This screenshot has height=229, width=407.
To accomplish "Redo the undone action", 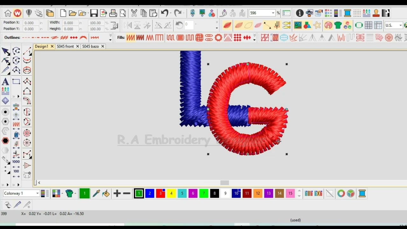I will [x=177, y=13].
